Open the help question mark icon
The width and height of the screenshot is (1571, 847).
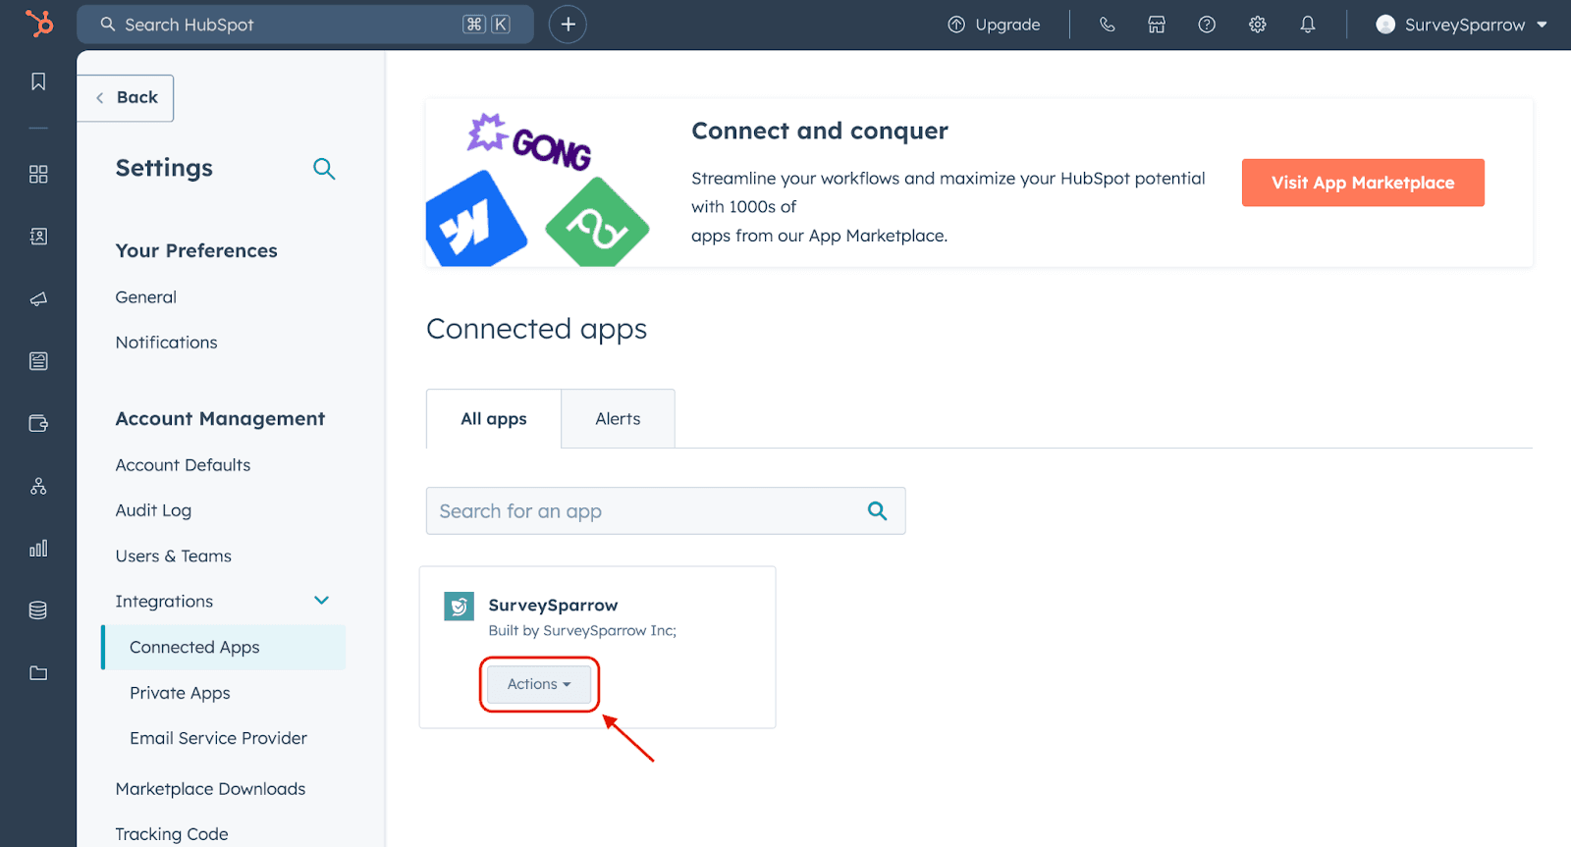[x=1207, y=25]
